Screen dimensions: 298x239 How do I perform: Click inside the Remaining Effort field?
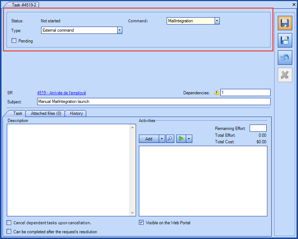coord(258,128)
